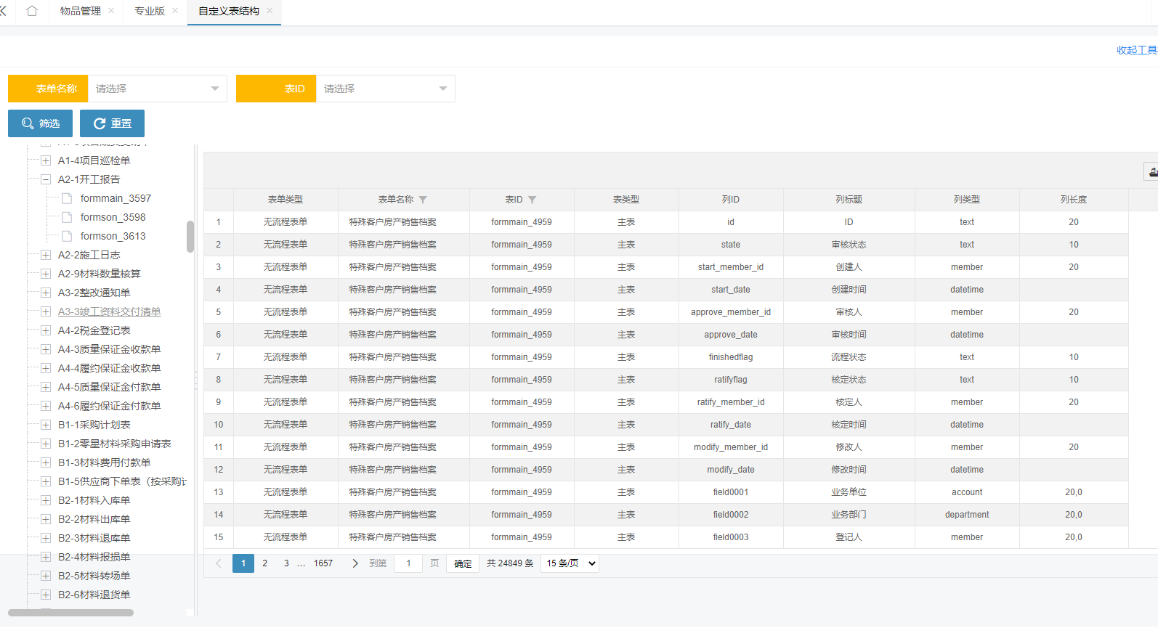Screen dimensions: 1158x628
Task: Expand the B2-4材料报损单 node
Action: click(46, 557)
